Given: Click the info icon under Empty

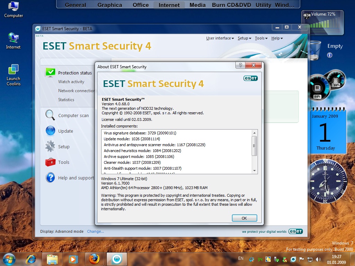Looking at the screenshot, I should (x=330, y=55).
